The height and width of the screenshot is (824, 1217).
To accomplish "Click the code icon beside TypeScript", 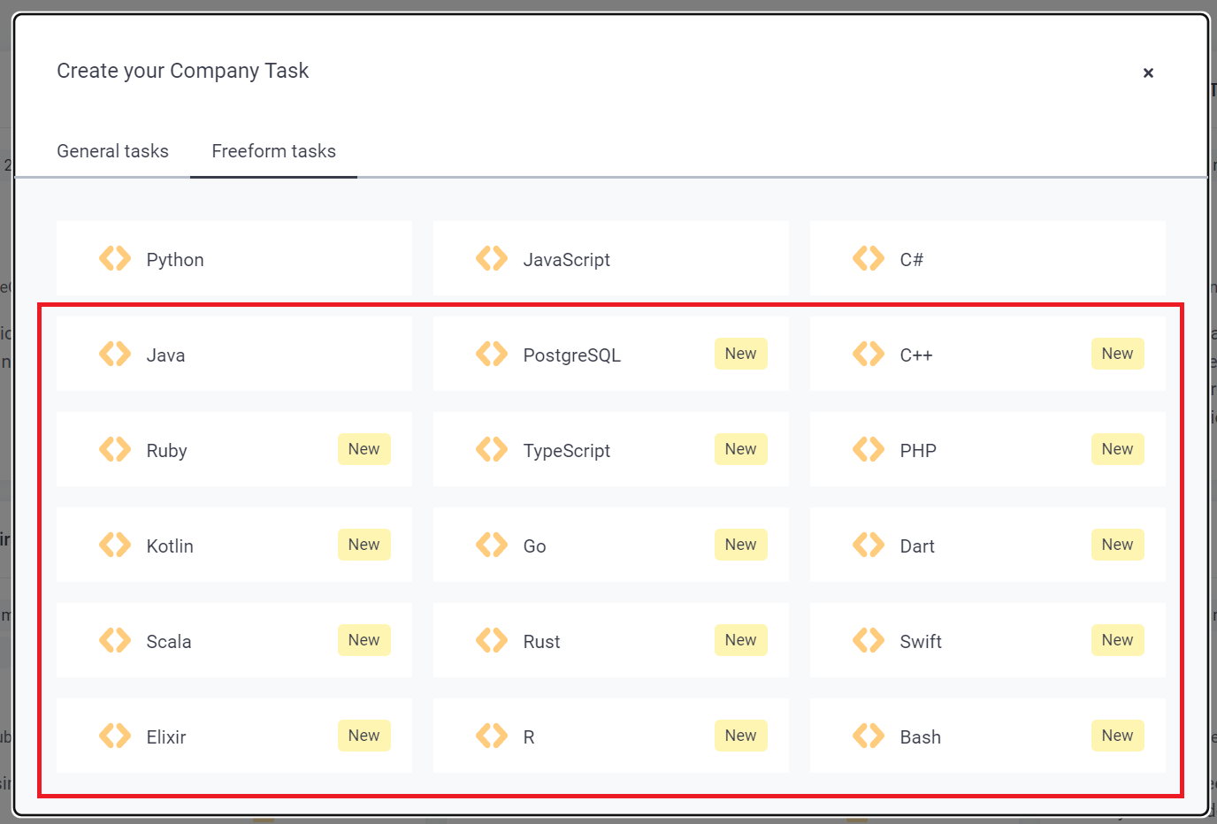I will point(492,449).
